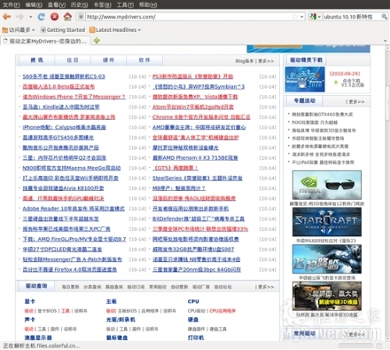Open the 帮助(H) menu
390x350 pixels.
(148, 5)
